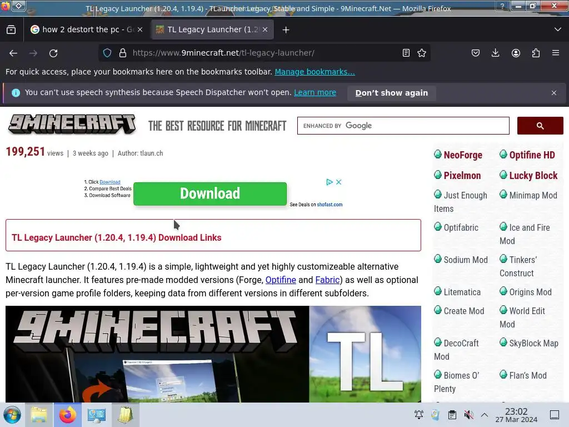This screenshot has height=427, width=569.
Task: Open Manage bookmarks link
Action: [315, 72]
